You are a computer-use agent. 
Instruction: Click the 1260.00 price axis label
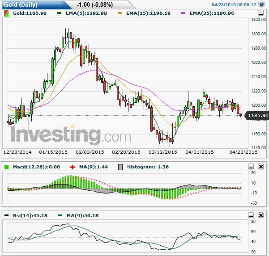click(x=259, y=63)
